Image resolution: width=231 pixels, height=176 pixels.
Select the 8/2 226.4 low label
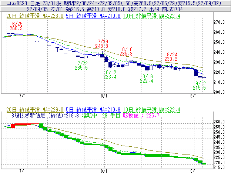pos(110,74)
